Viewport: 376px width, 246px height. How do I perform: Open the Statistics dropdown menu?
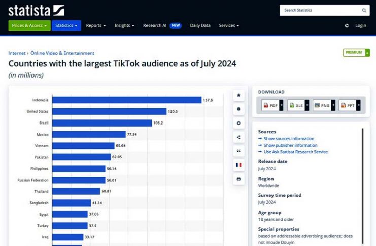(x=66, y=25)
